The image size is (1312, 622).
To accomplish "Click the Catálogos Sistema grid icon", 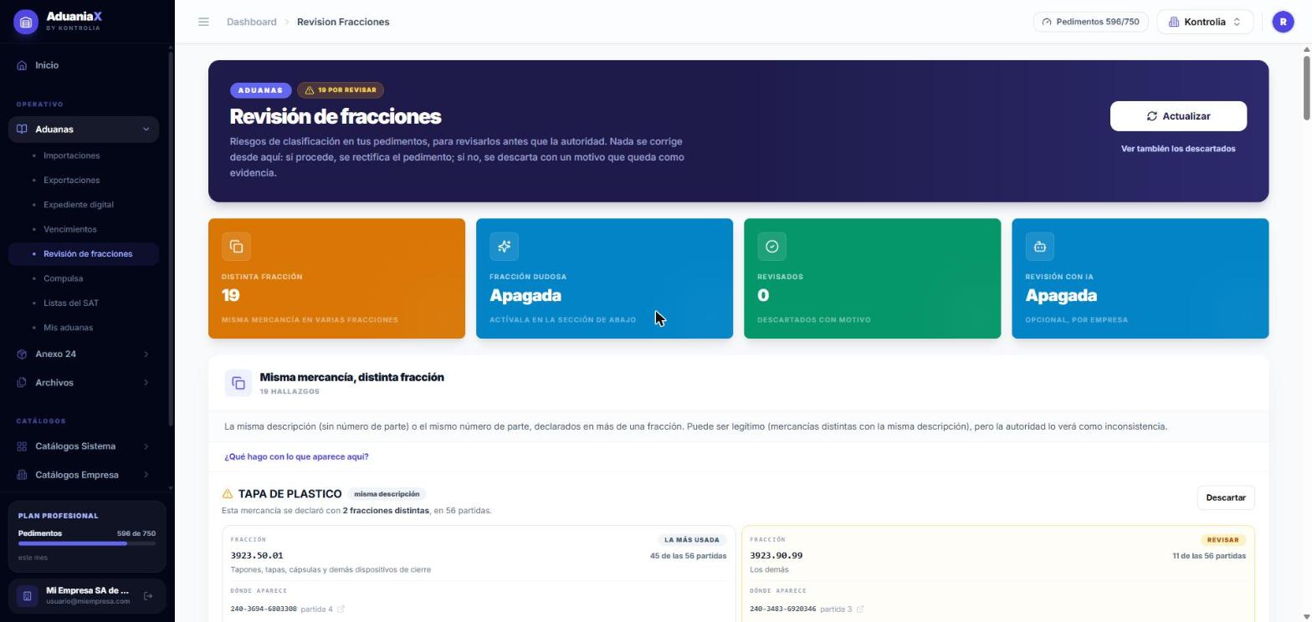I will pos(22,446).
